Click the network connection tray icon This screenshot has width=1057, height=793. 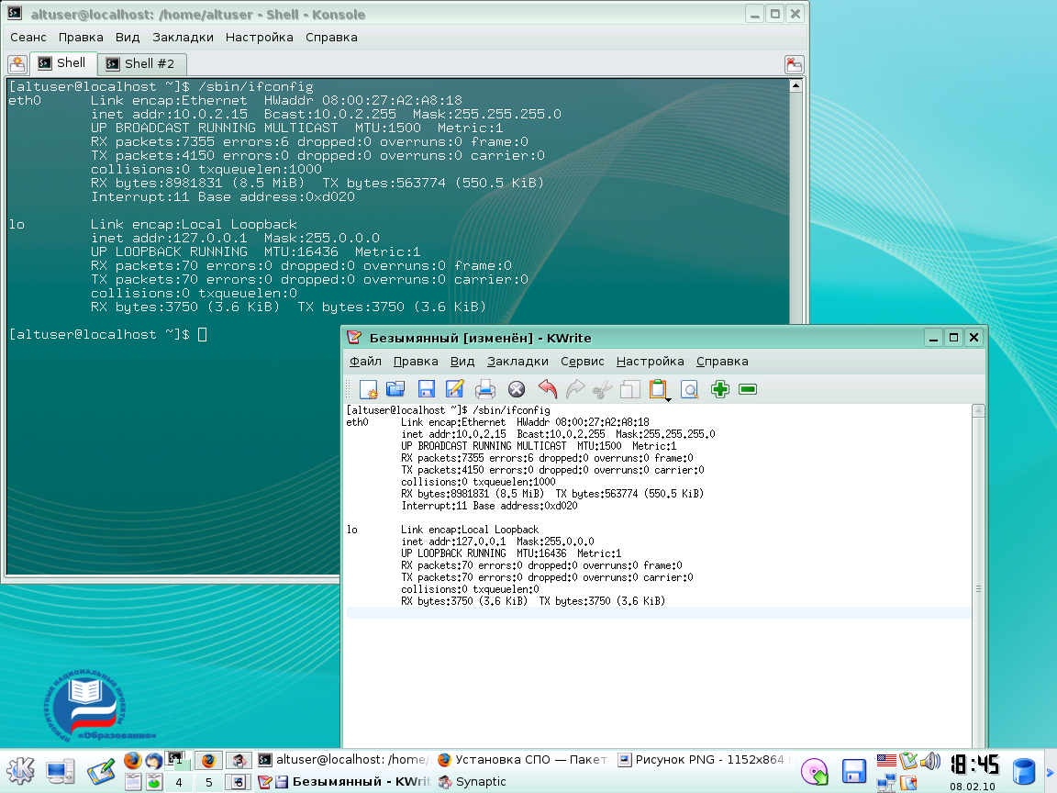(x=885, y=783)
